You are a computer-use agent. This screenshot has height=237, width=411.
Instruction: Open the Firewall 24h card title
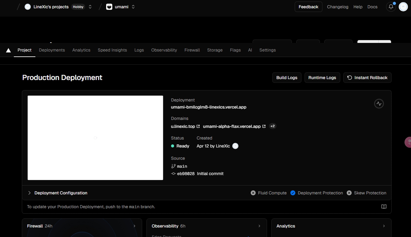[40, 226]
